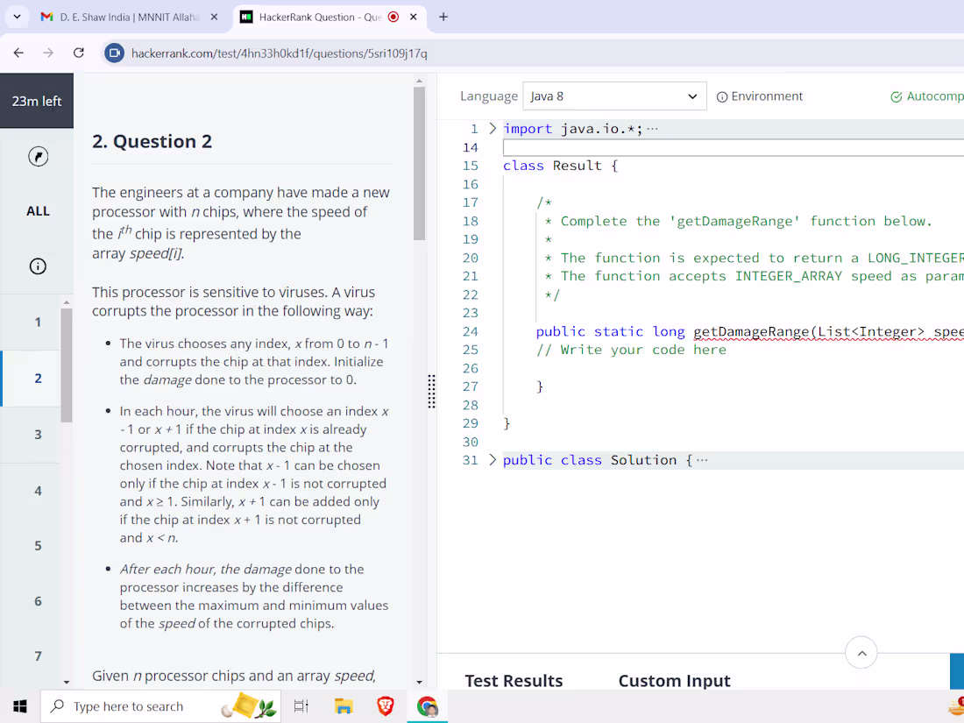This screenshot has width=964, height=723.
Task: Go to question 6
Action: [x=38, y=601]
